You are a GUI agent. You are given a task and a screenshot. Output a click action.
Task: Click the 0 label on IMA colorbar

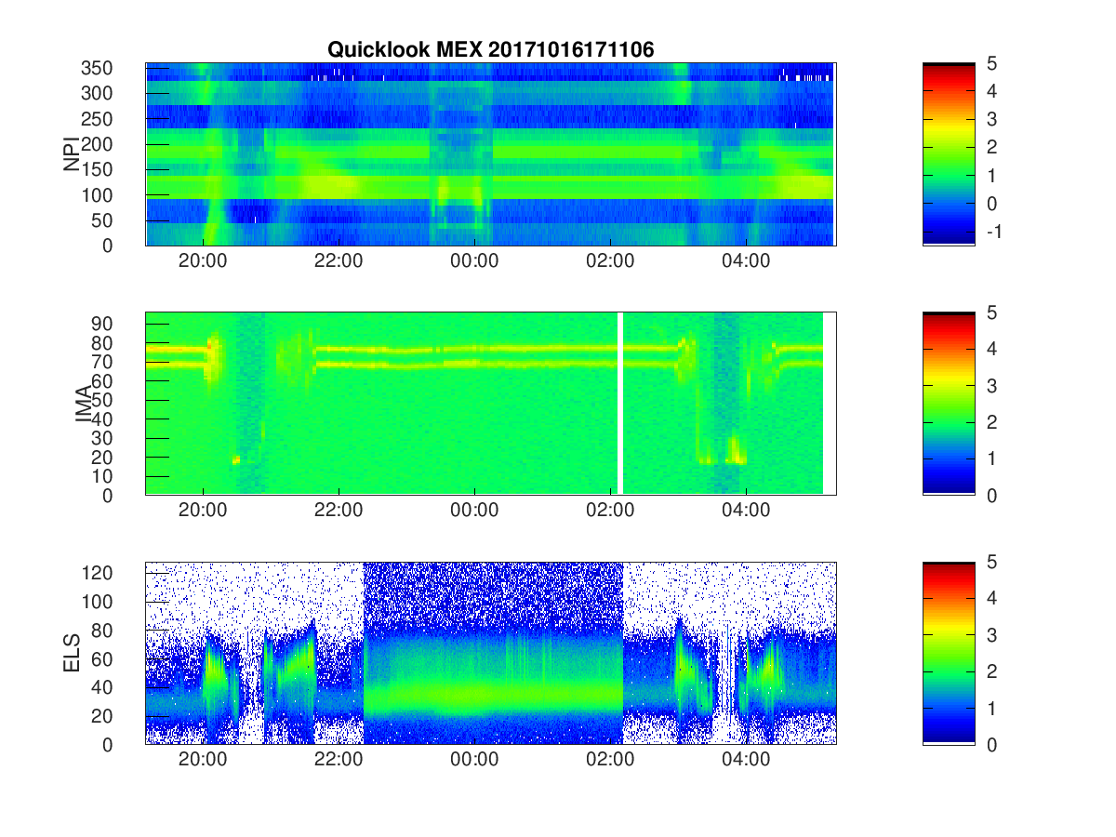pyautogui.click(x=991, y=496)
